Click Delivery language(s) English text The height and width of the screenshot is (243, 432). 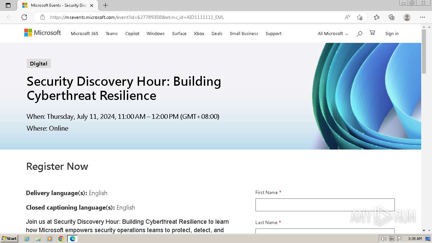[66, 193]
